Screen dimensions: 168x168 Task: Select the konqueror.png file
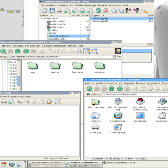tap(118, 117)
